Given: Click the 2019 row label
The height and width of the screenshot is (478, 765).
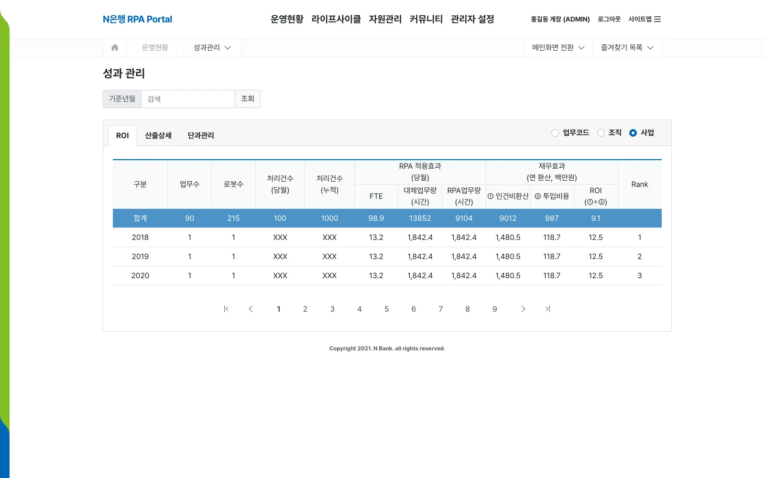Looking at the screenshot, I should tap(140, 256).
